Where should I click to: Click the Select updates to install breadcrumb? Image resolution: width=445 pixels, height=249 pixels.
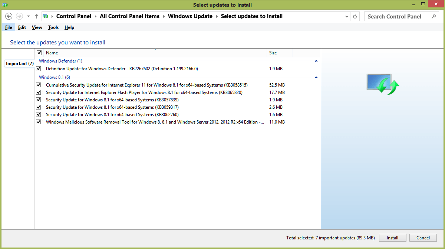point(252,16)
